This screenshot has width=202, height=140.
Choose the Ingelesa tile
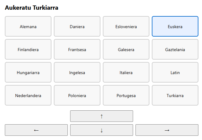coord(77,73)
